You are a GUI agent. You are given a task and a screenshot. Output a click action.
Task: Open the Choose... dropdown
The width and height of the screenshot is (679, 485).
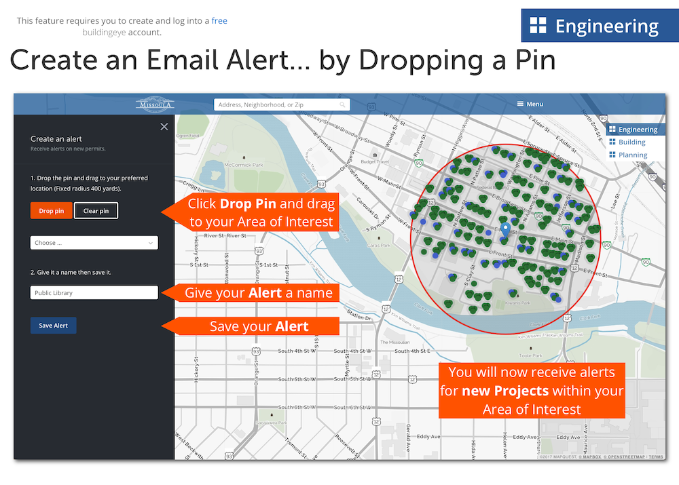94,243
